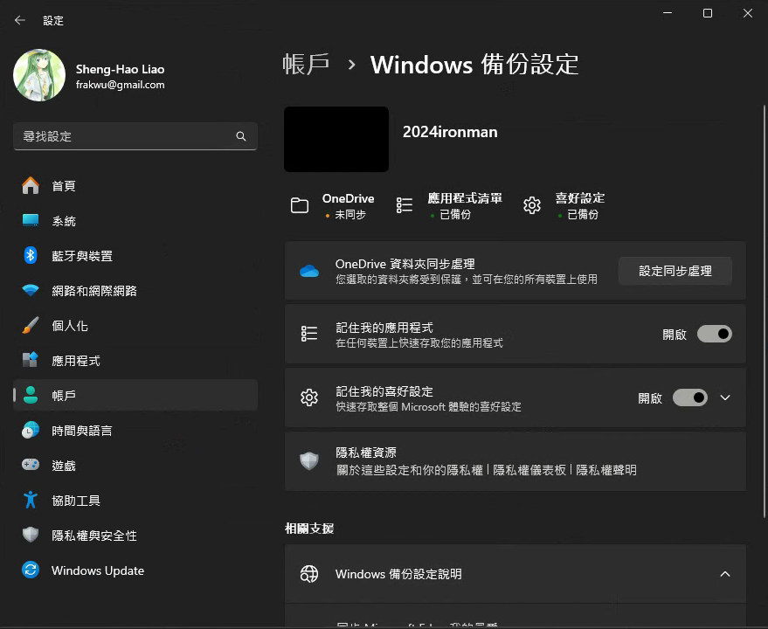768x629 pixels.
Task: Select 網路和網際網路 in sidebar
Action: 135,290
